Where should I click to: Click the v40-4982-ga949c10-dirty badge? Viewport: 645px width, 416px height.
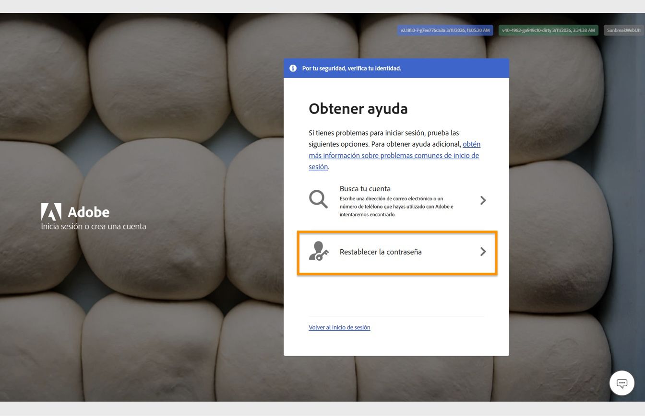pos(548,30)
